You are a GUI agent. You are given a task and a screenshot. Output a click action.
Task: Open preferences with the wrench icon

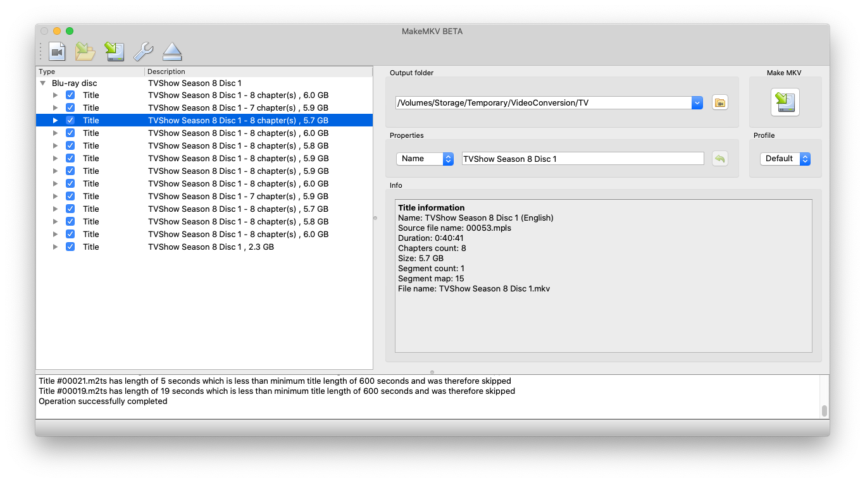[x=144, y=51]
